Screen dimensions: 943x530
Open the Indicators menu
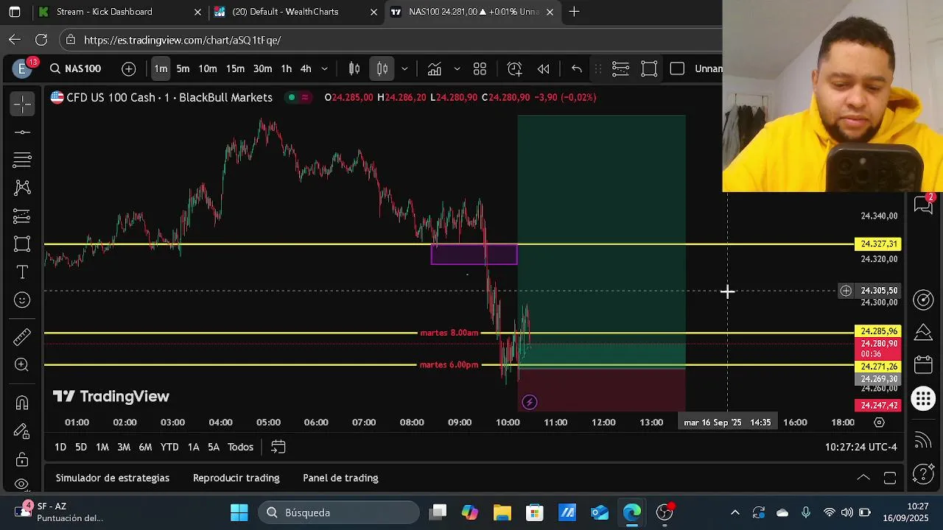(435, 68)
